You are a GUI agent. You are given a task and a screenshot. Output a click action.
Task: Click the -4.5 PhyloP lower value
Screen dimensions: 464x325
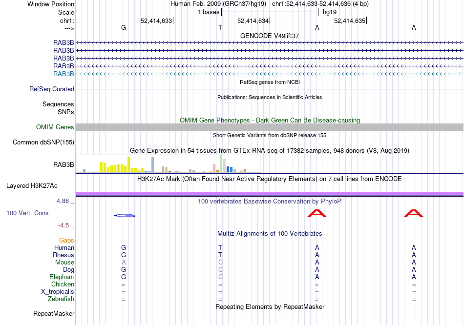(63, 225)
